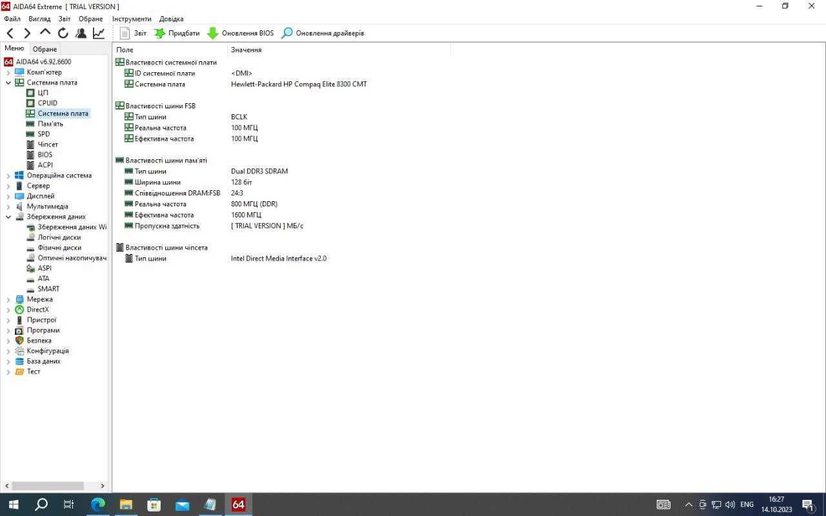The image size is (826, 516).
Task: Select Пам'ять in the tree
Action: tap(50, 124)
